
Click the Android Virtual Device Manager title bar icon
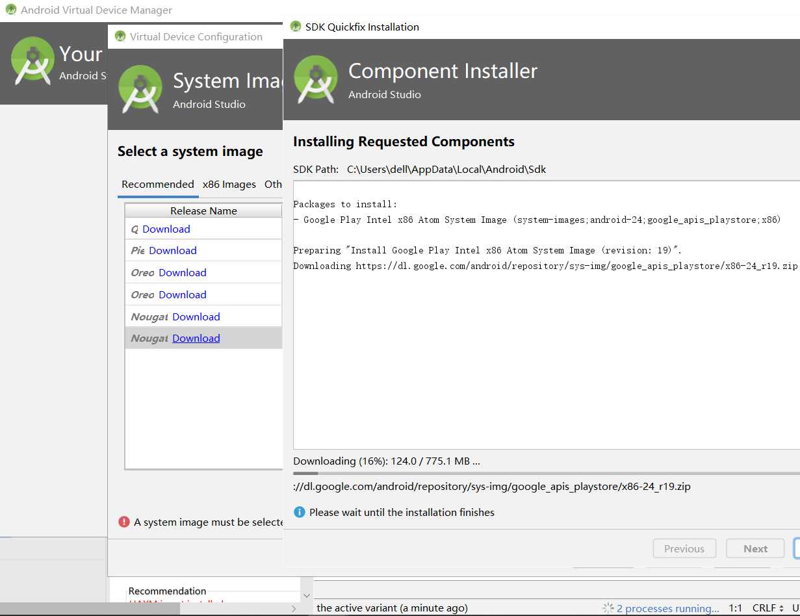point(11,10)
